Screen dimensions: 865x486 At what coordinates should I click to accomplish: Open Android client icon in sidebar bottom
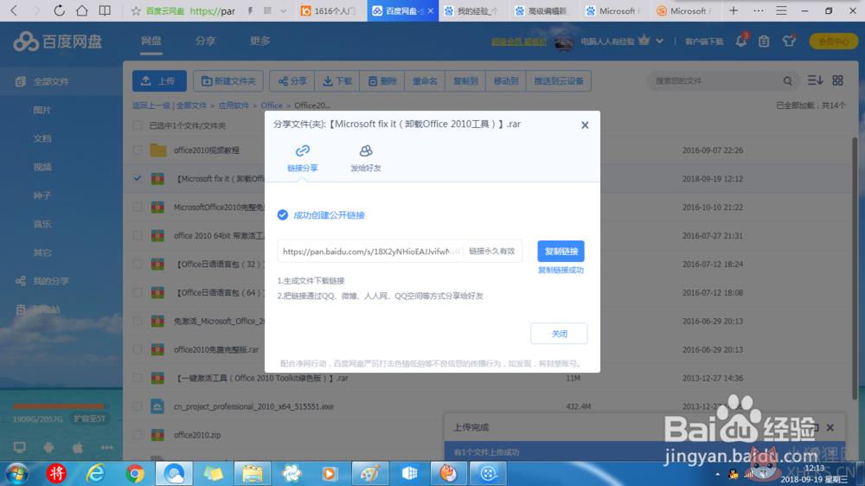click(x=48, y=447)
